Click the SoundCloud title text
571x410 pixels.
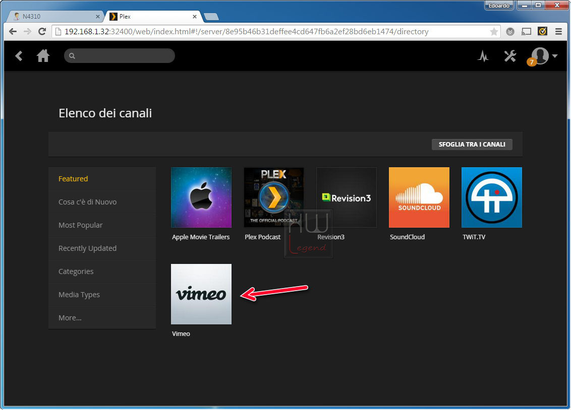(x=407, y=237)
